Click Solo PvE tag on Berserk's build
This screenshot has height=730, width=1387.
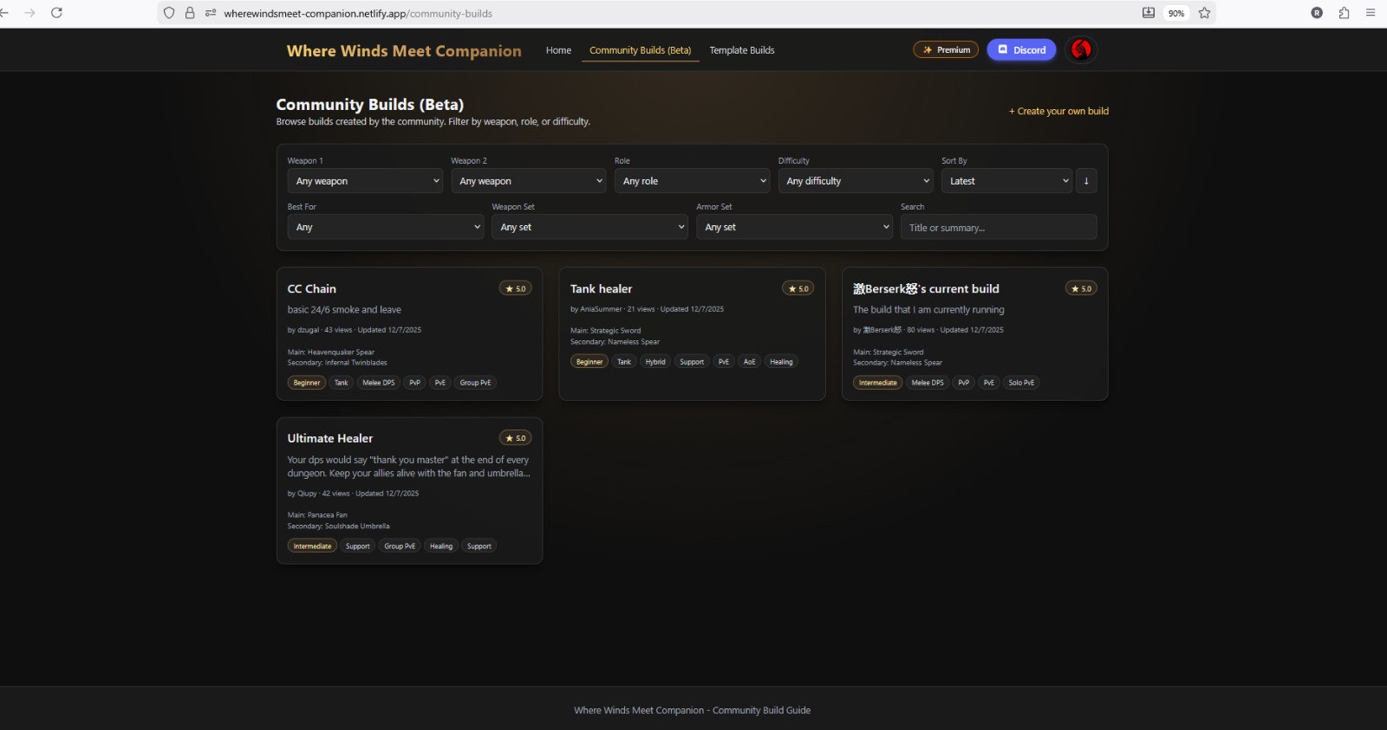1021,383
